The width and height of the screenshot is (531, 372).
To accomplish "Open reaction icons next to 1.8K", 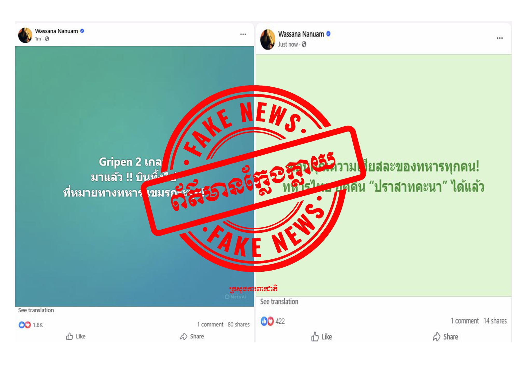I will click(x=25, y=325).
